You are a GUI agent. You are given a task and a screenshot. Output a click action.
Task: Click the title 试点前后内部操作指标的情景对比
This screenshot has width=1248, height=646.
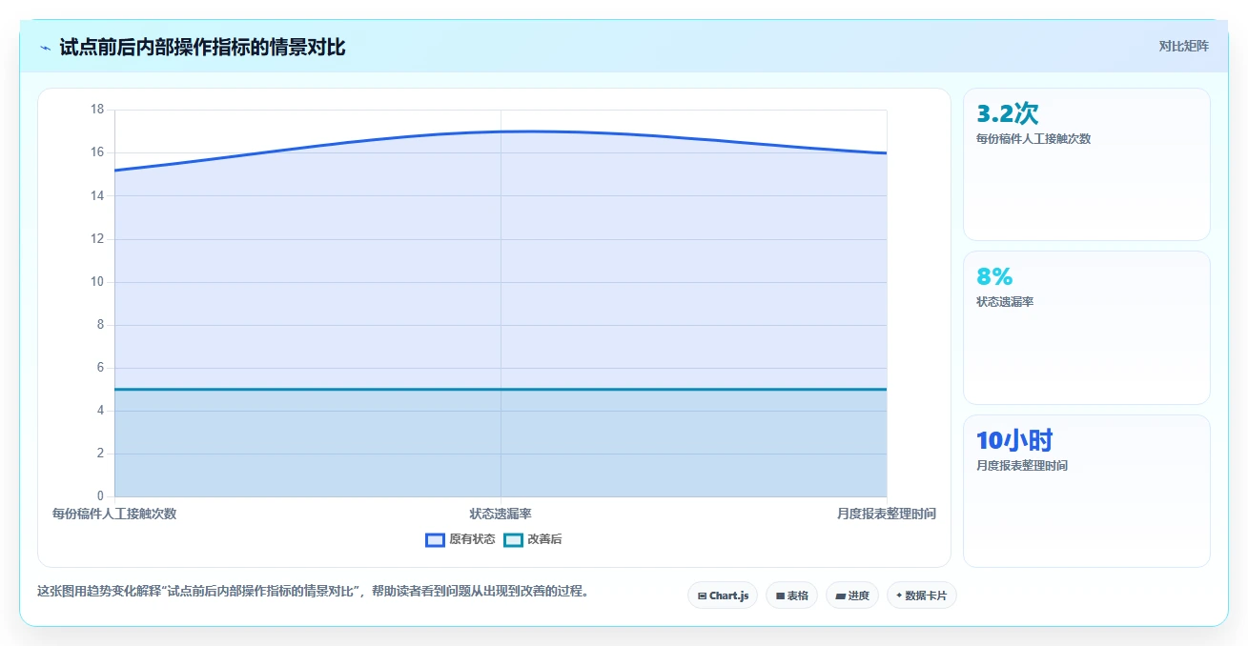pyautogui.click(x=202, y=48)
